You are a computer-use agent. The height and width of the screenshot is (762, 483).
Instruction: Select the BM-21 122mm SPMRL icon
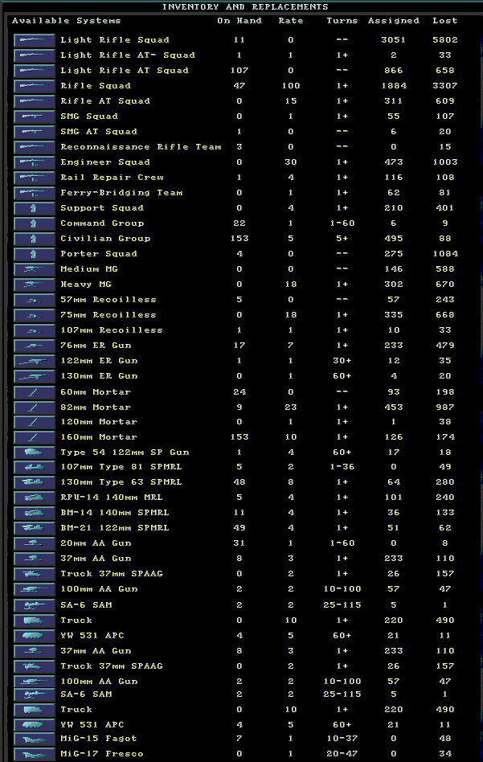pyautogui.click(x=34, y=528)
